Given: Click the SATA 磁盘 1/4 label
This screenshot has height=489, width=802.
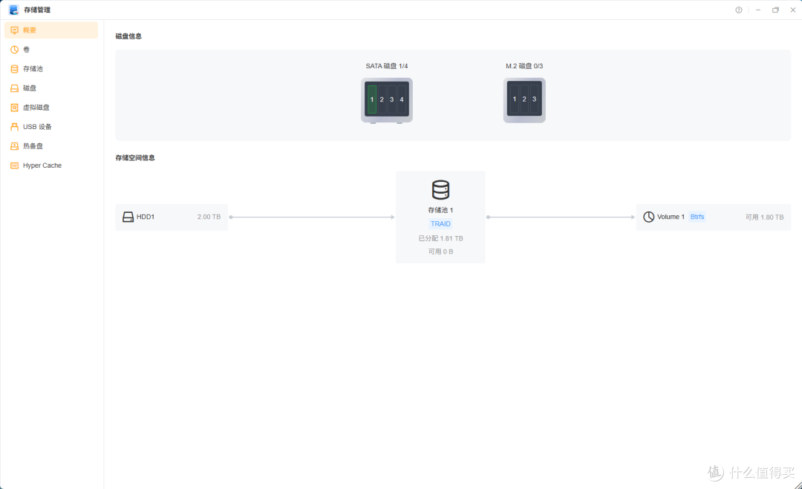Looking at the screenshot, I should click(387, 66).
